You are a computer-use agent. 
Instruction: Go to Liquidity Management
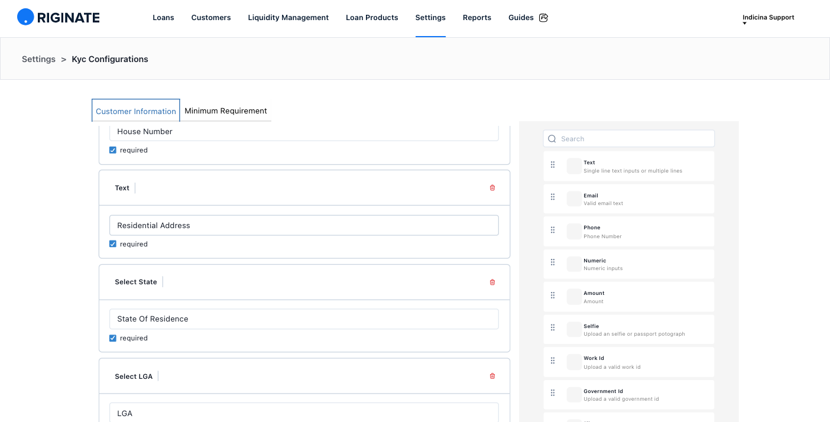pos(288,18)
